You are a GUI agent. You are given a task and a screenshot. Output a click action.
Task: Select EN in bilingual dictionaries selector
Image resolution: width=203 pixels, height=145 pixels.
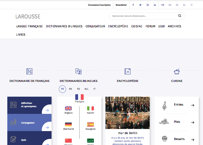(x=70, y=89)
